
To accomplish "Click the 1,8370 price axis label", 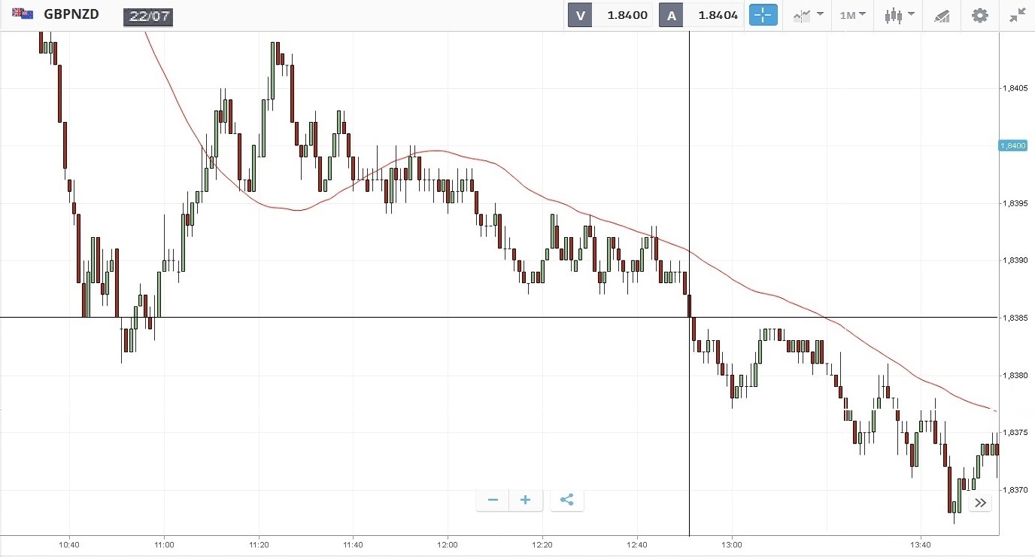I will (1015, 490).
